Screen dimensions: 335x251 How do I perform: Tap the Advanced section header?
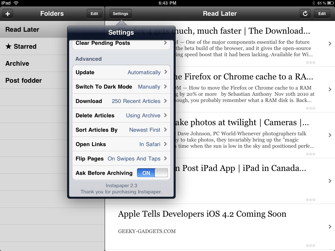[x=88, y=59]
